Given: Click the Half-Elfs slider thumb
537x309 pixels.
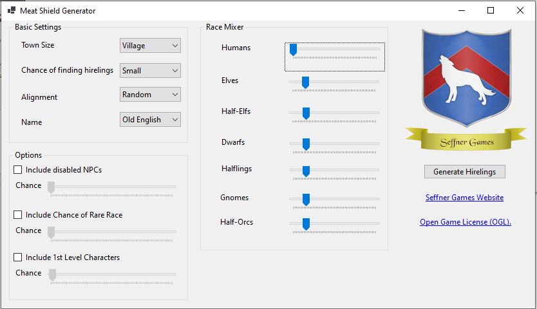Looking at the screenshot, I should point(306,113).
